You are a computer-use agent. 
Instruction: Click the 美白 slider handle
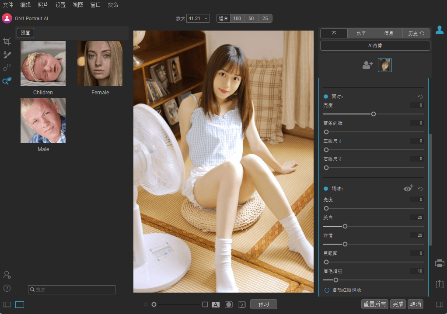(345, 226)
